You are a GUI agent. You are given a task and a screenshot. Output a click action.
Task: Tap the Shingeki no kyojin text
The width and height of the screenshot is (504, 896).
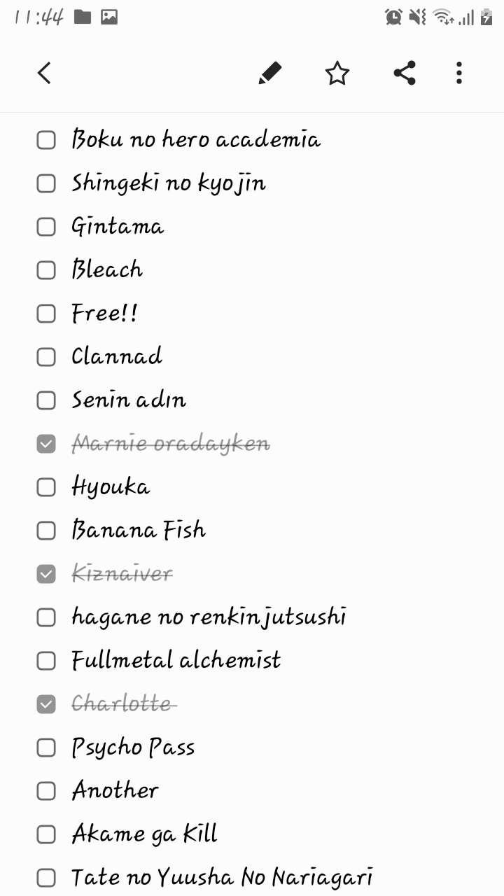[x=169, y=183]
